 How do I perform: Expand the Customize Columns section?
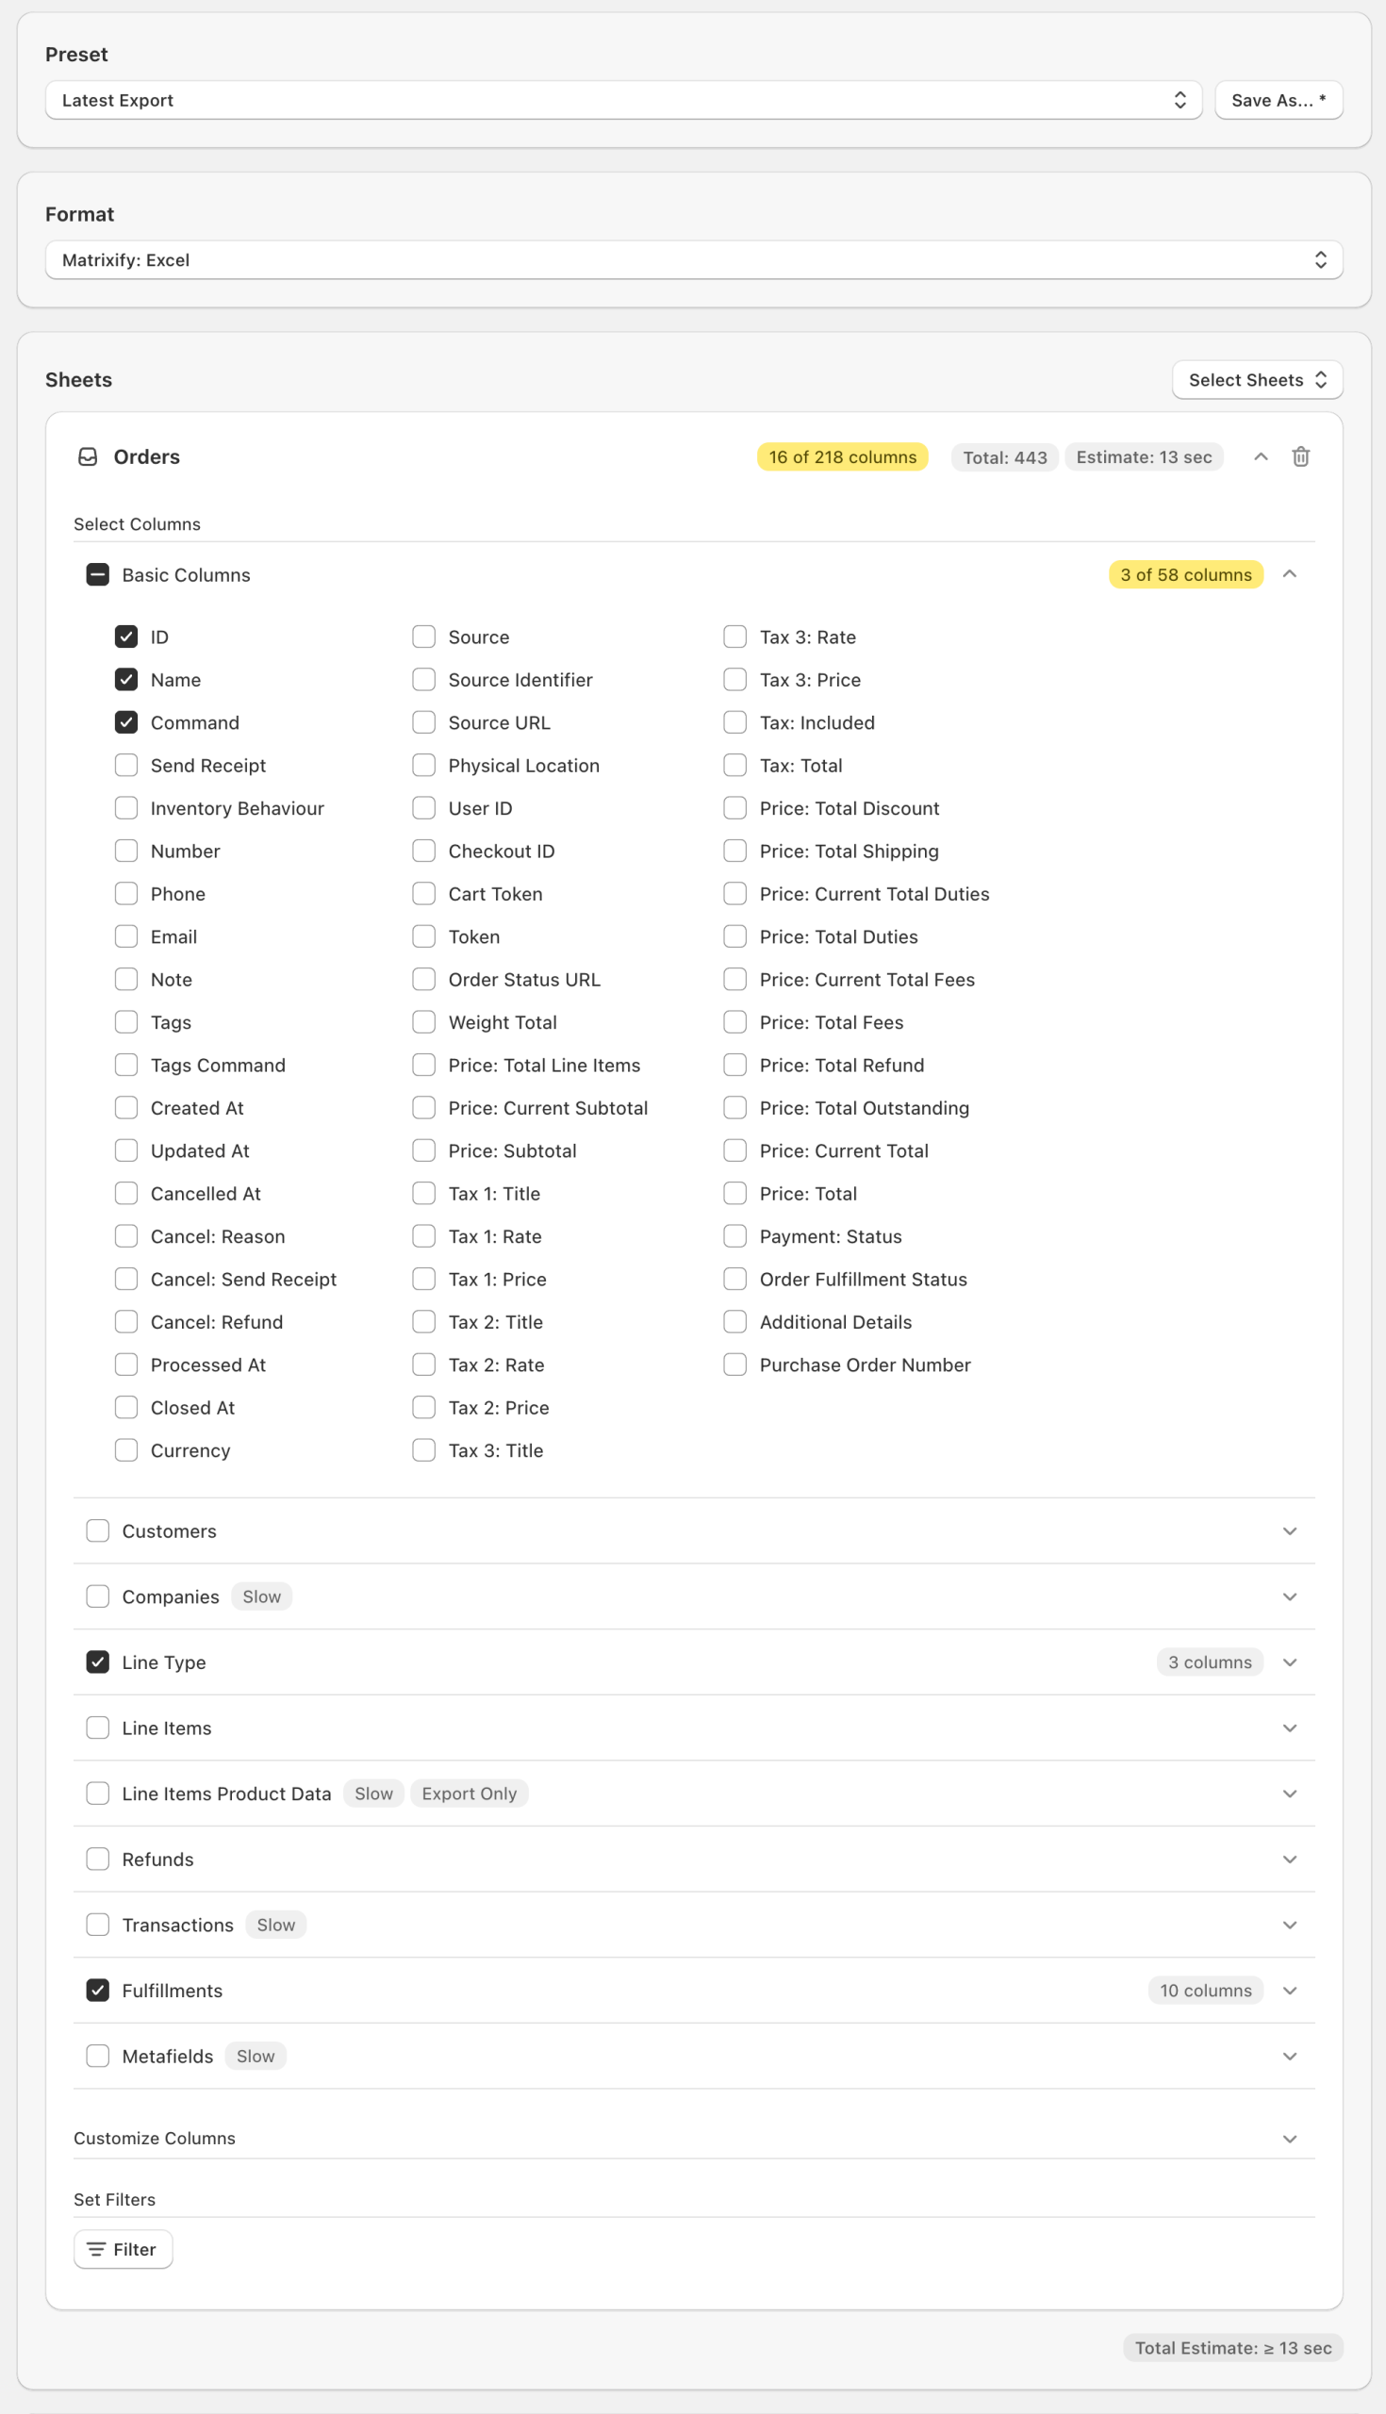tap(1289, 2139)
